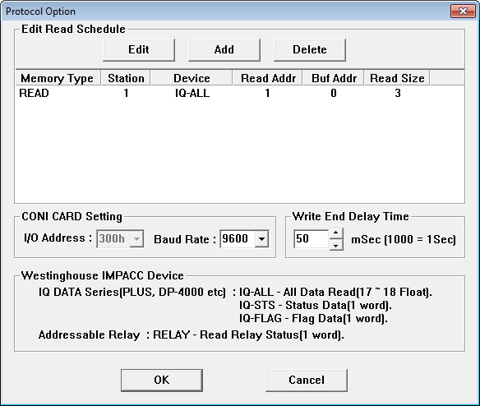Click the Buf Addr column header

334,78
